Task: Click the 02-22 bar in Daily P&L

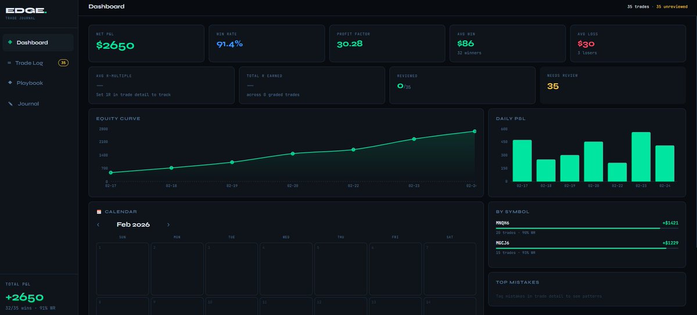Action: (x=617, y=172)
